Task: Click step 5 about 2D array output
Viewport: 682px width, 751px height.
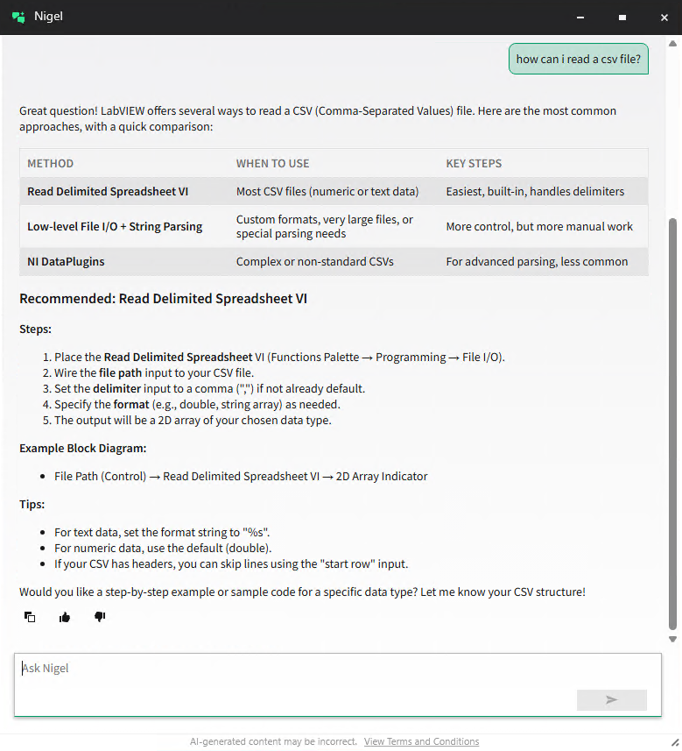Action: 193,420
